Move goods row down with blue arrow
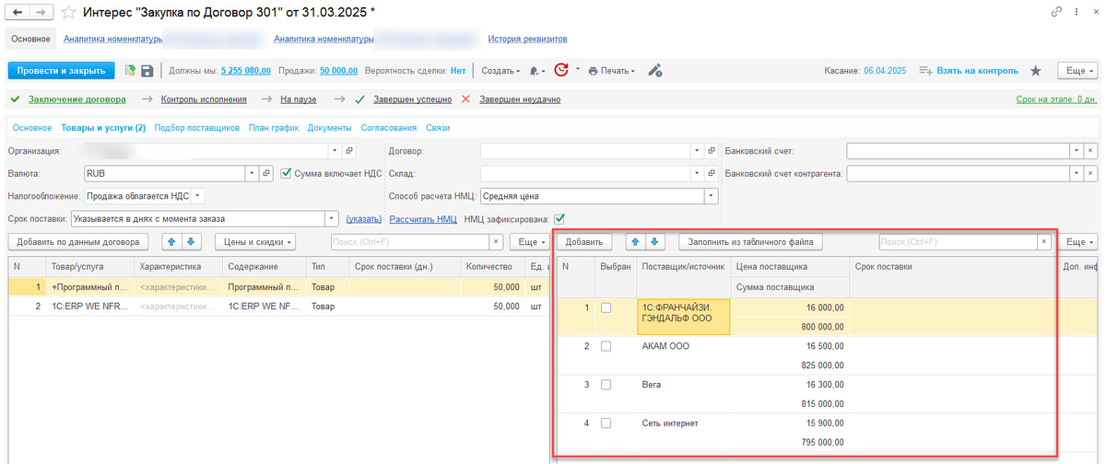This screenshot has height=464, width=1106. [x=191, y=241]
